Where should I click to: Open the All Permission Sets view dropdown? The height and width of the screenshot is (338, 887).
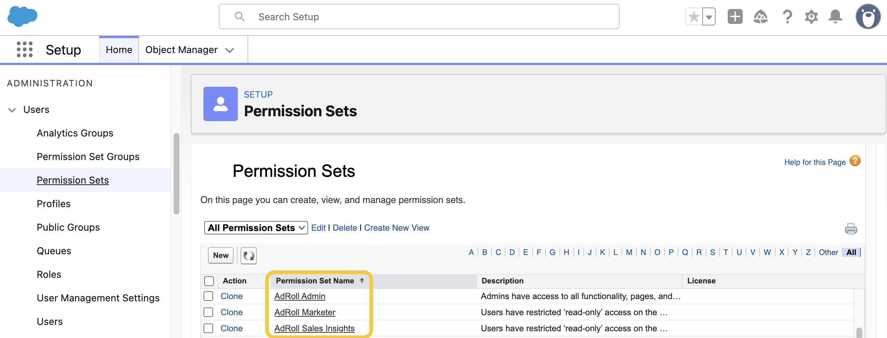[256, 228]
